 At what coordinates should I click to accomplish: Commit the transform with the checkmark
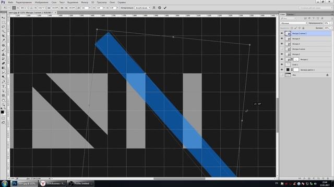(x=165, y=8)
